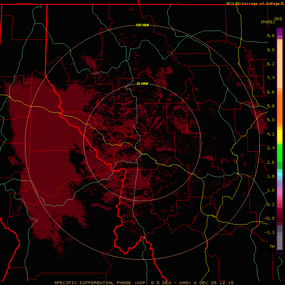Click the 4.2 scale value

(x=271, y=134)
